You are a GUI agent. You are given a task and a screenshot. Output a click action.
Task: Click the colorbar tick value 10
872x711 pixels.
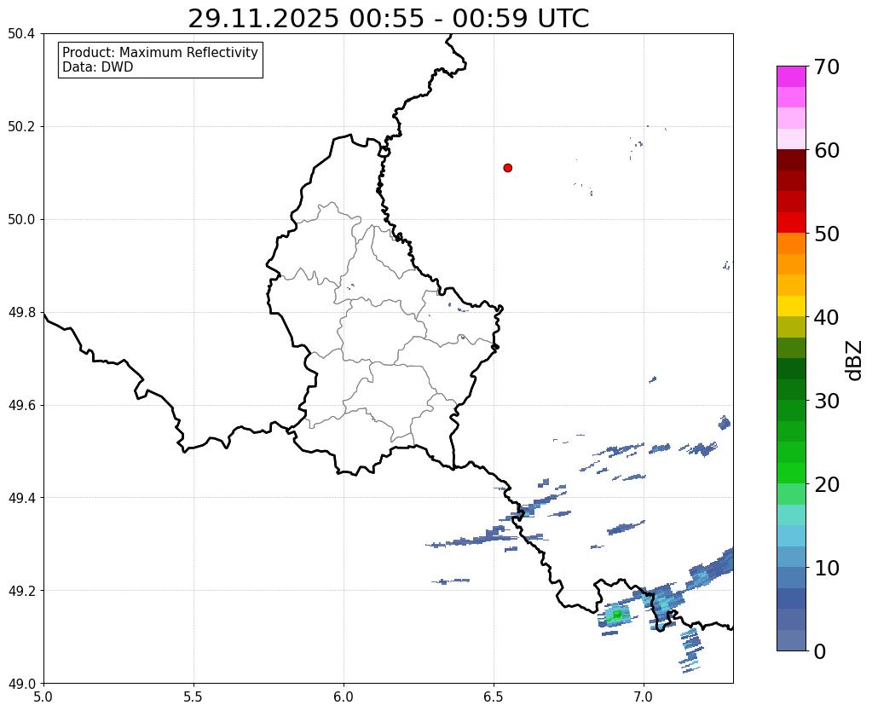click(x=827, y=568)
